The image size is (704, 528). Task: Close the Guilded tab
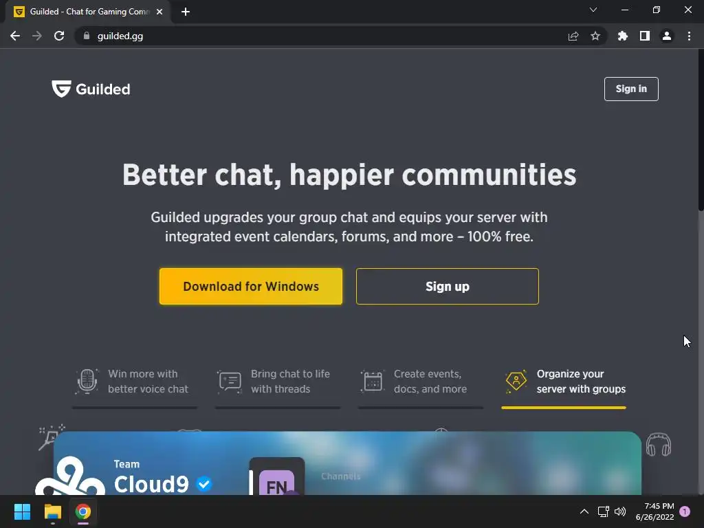point(159,12)
